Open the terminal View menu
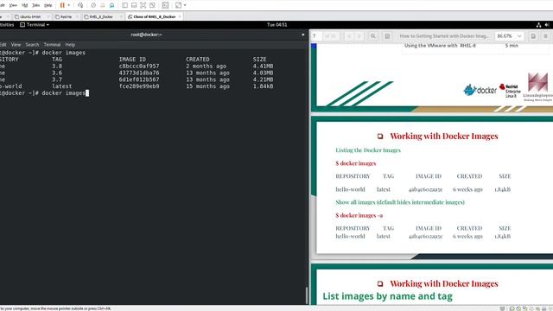 coord(16,45)
